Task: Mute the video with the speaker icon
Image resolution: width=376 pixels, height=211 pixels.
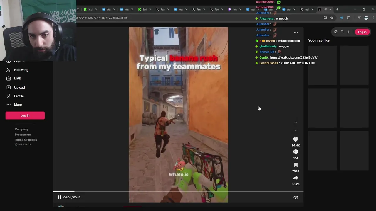Action: pos(296,197)
